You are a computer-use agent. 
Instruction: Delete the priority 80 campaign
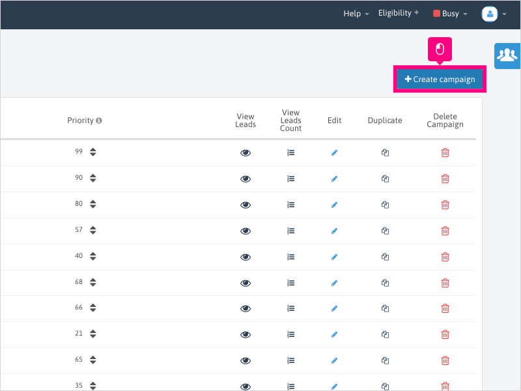[445, 205]
